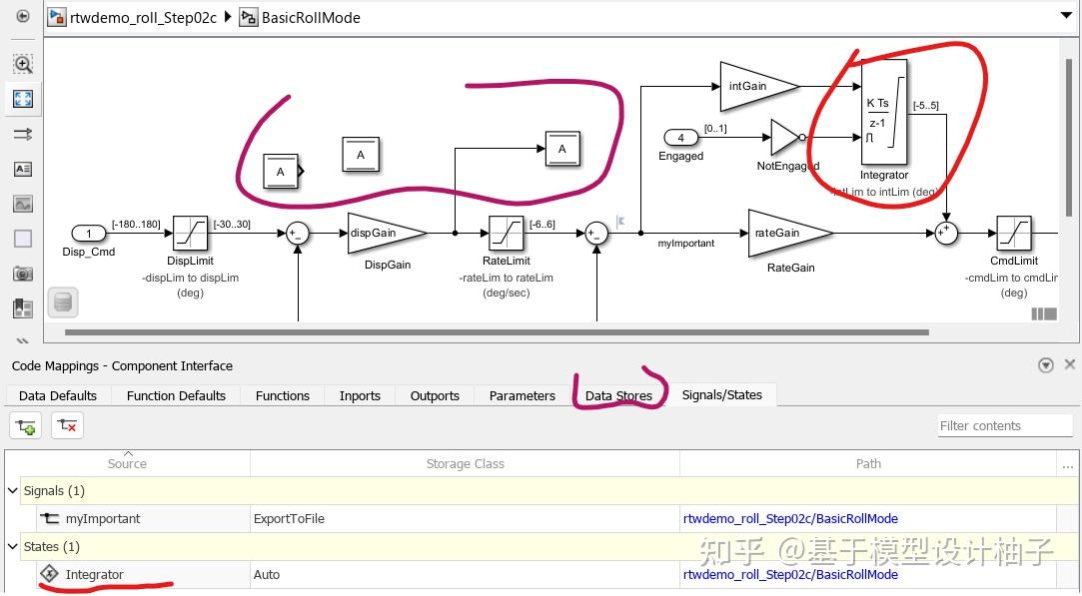Select the Annotation text tool
Image resolution: width=1082 pixels, height=596 pixels.
pyautogui.click(x=23, y=169)
